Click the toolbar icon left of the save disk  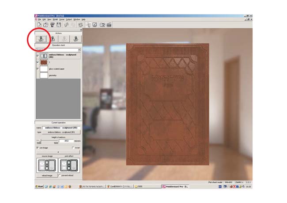click(x=53, y=25)
